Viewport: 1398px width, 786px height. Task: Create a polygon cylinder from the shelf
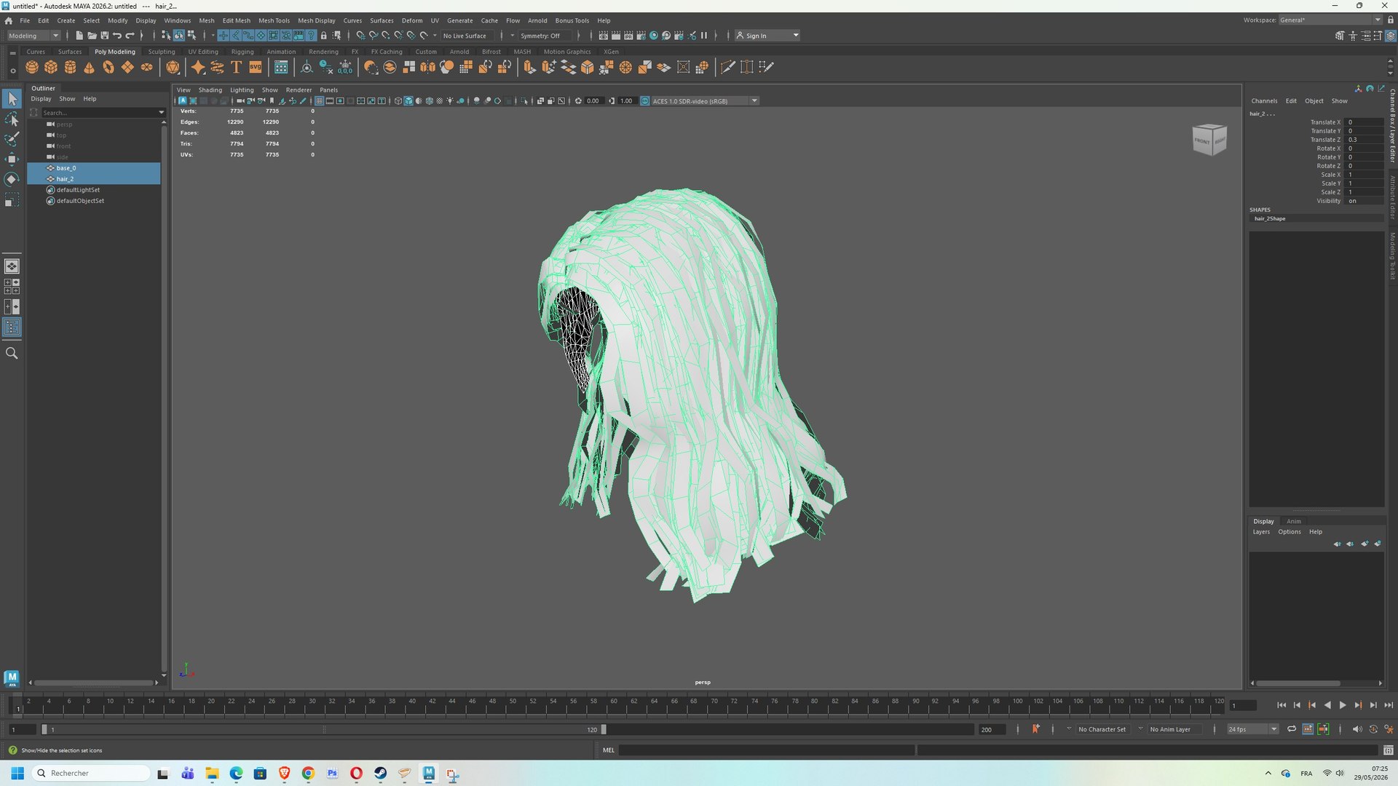(x=70, y=67)
